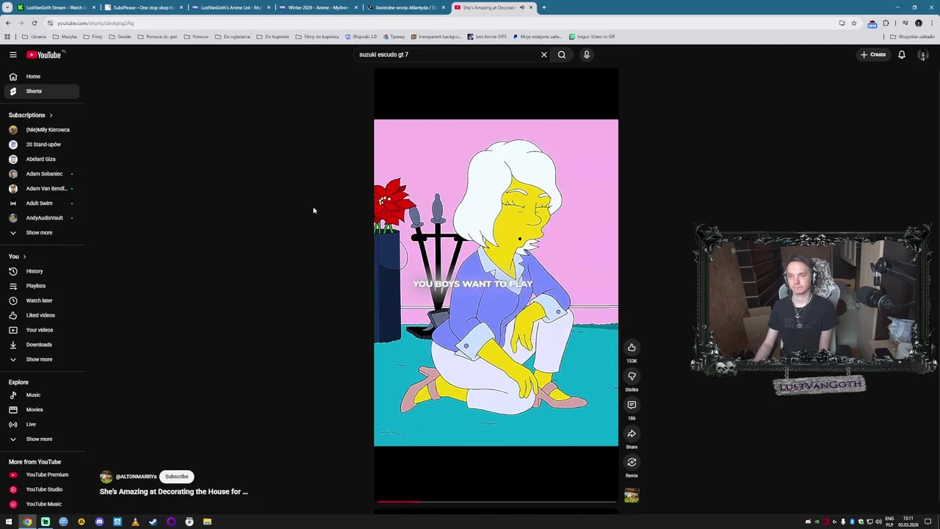The width and height of the screenshot is (940, 529).
Task: Like this Short
Action: [632, 348]
